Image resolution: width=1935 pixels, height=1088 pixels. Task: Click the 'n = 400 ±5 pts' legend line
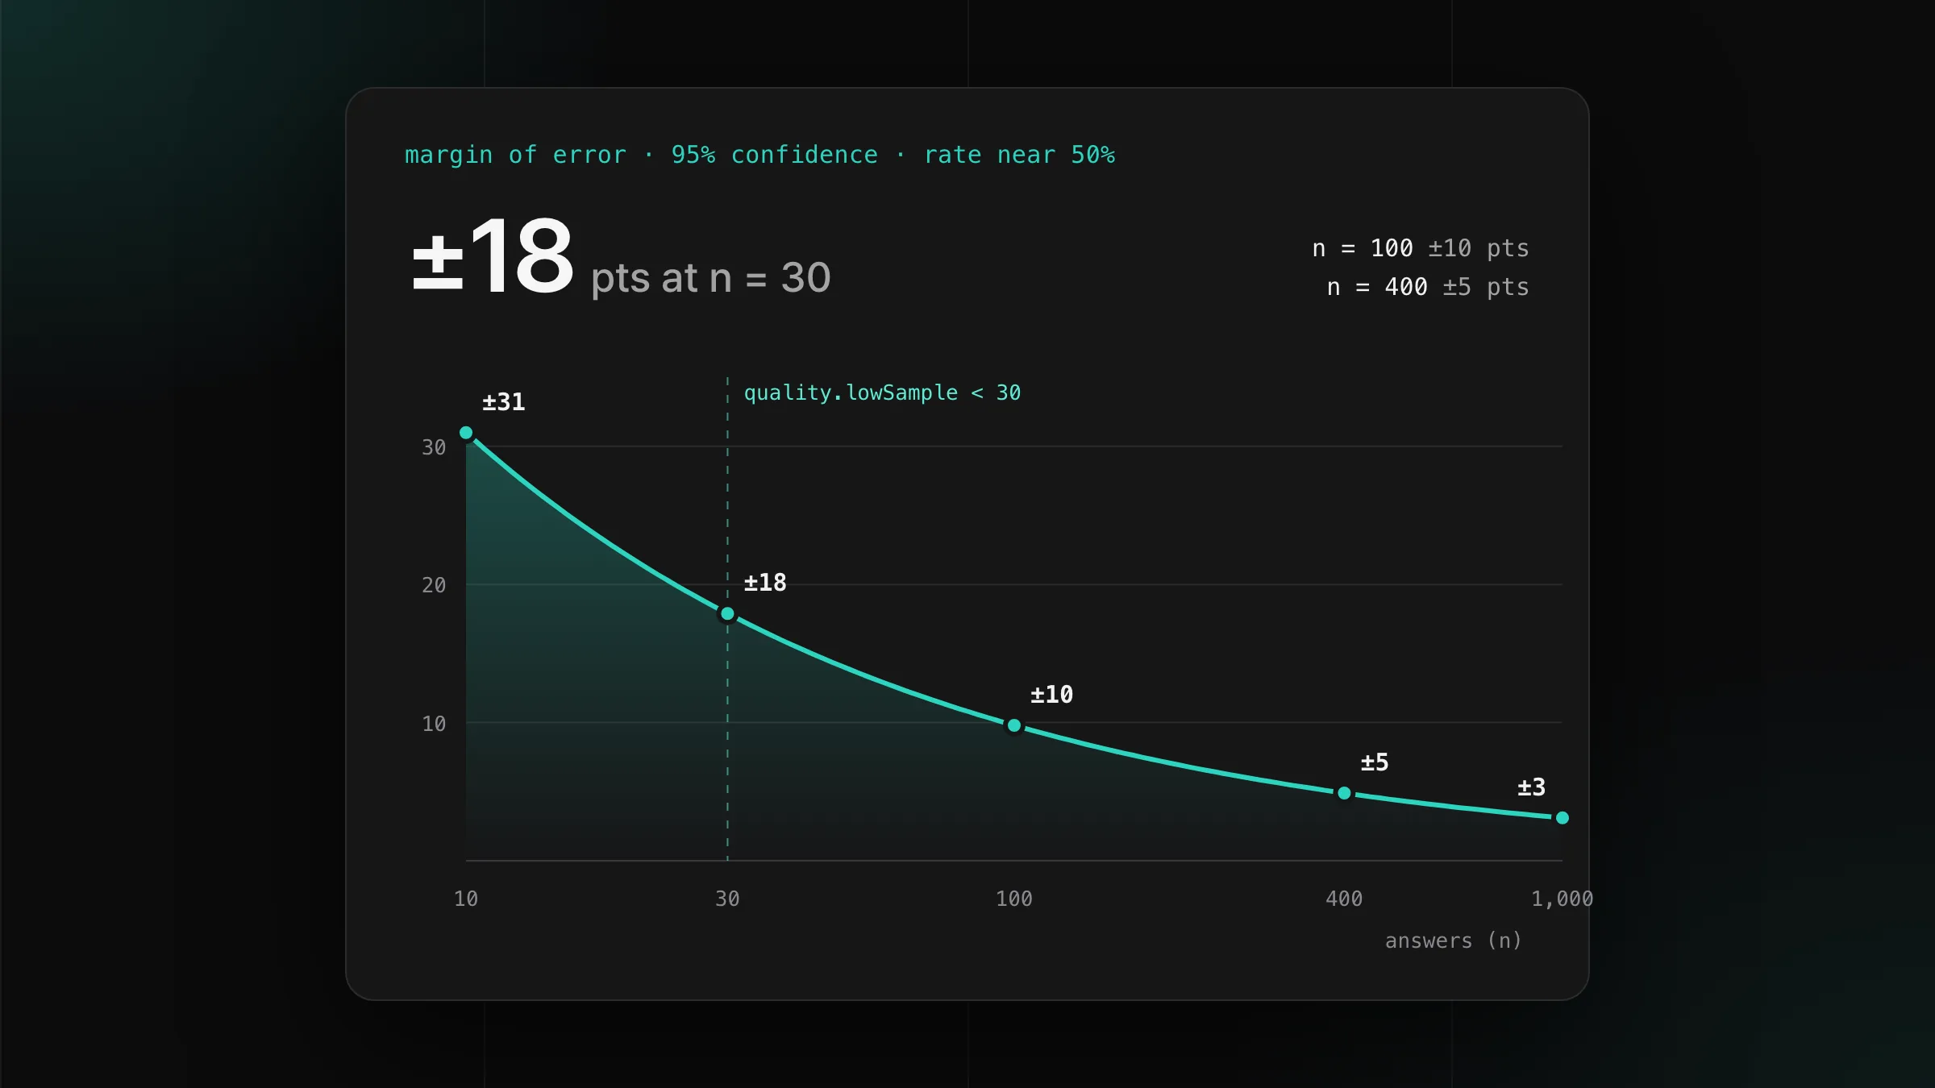1428,287
